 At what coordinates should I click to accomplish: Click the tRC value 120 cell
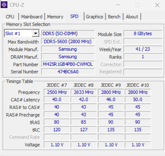point(57,129)
